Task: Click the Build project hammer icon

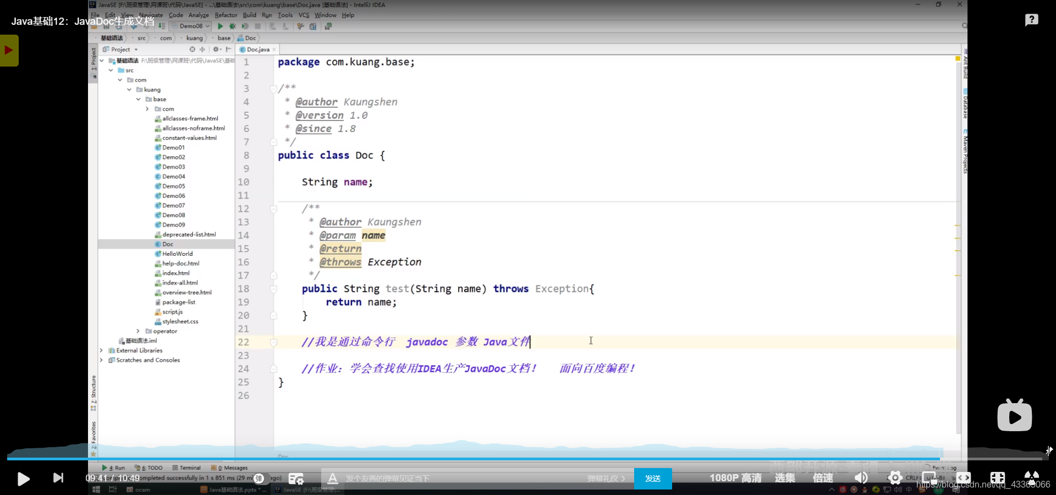Action: tap(162, 26)
